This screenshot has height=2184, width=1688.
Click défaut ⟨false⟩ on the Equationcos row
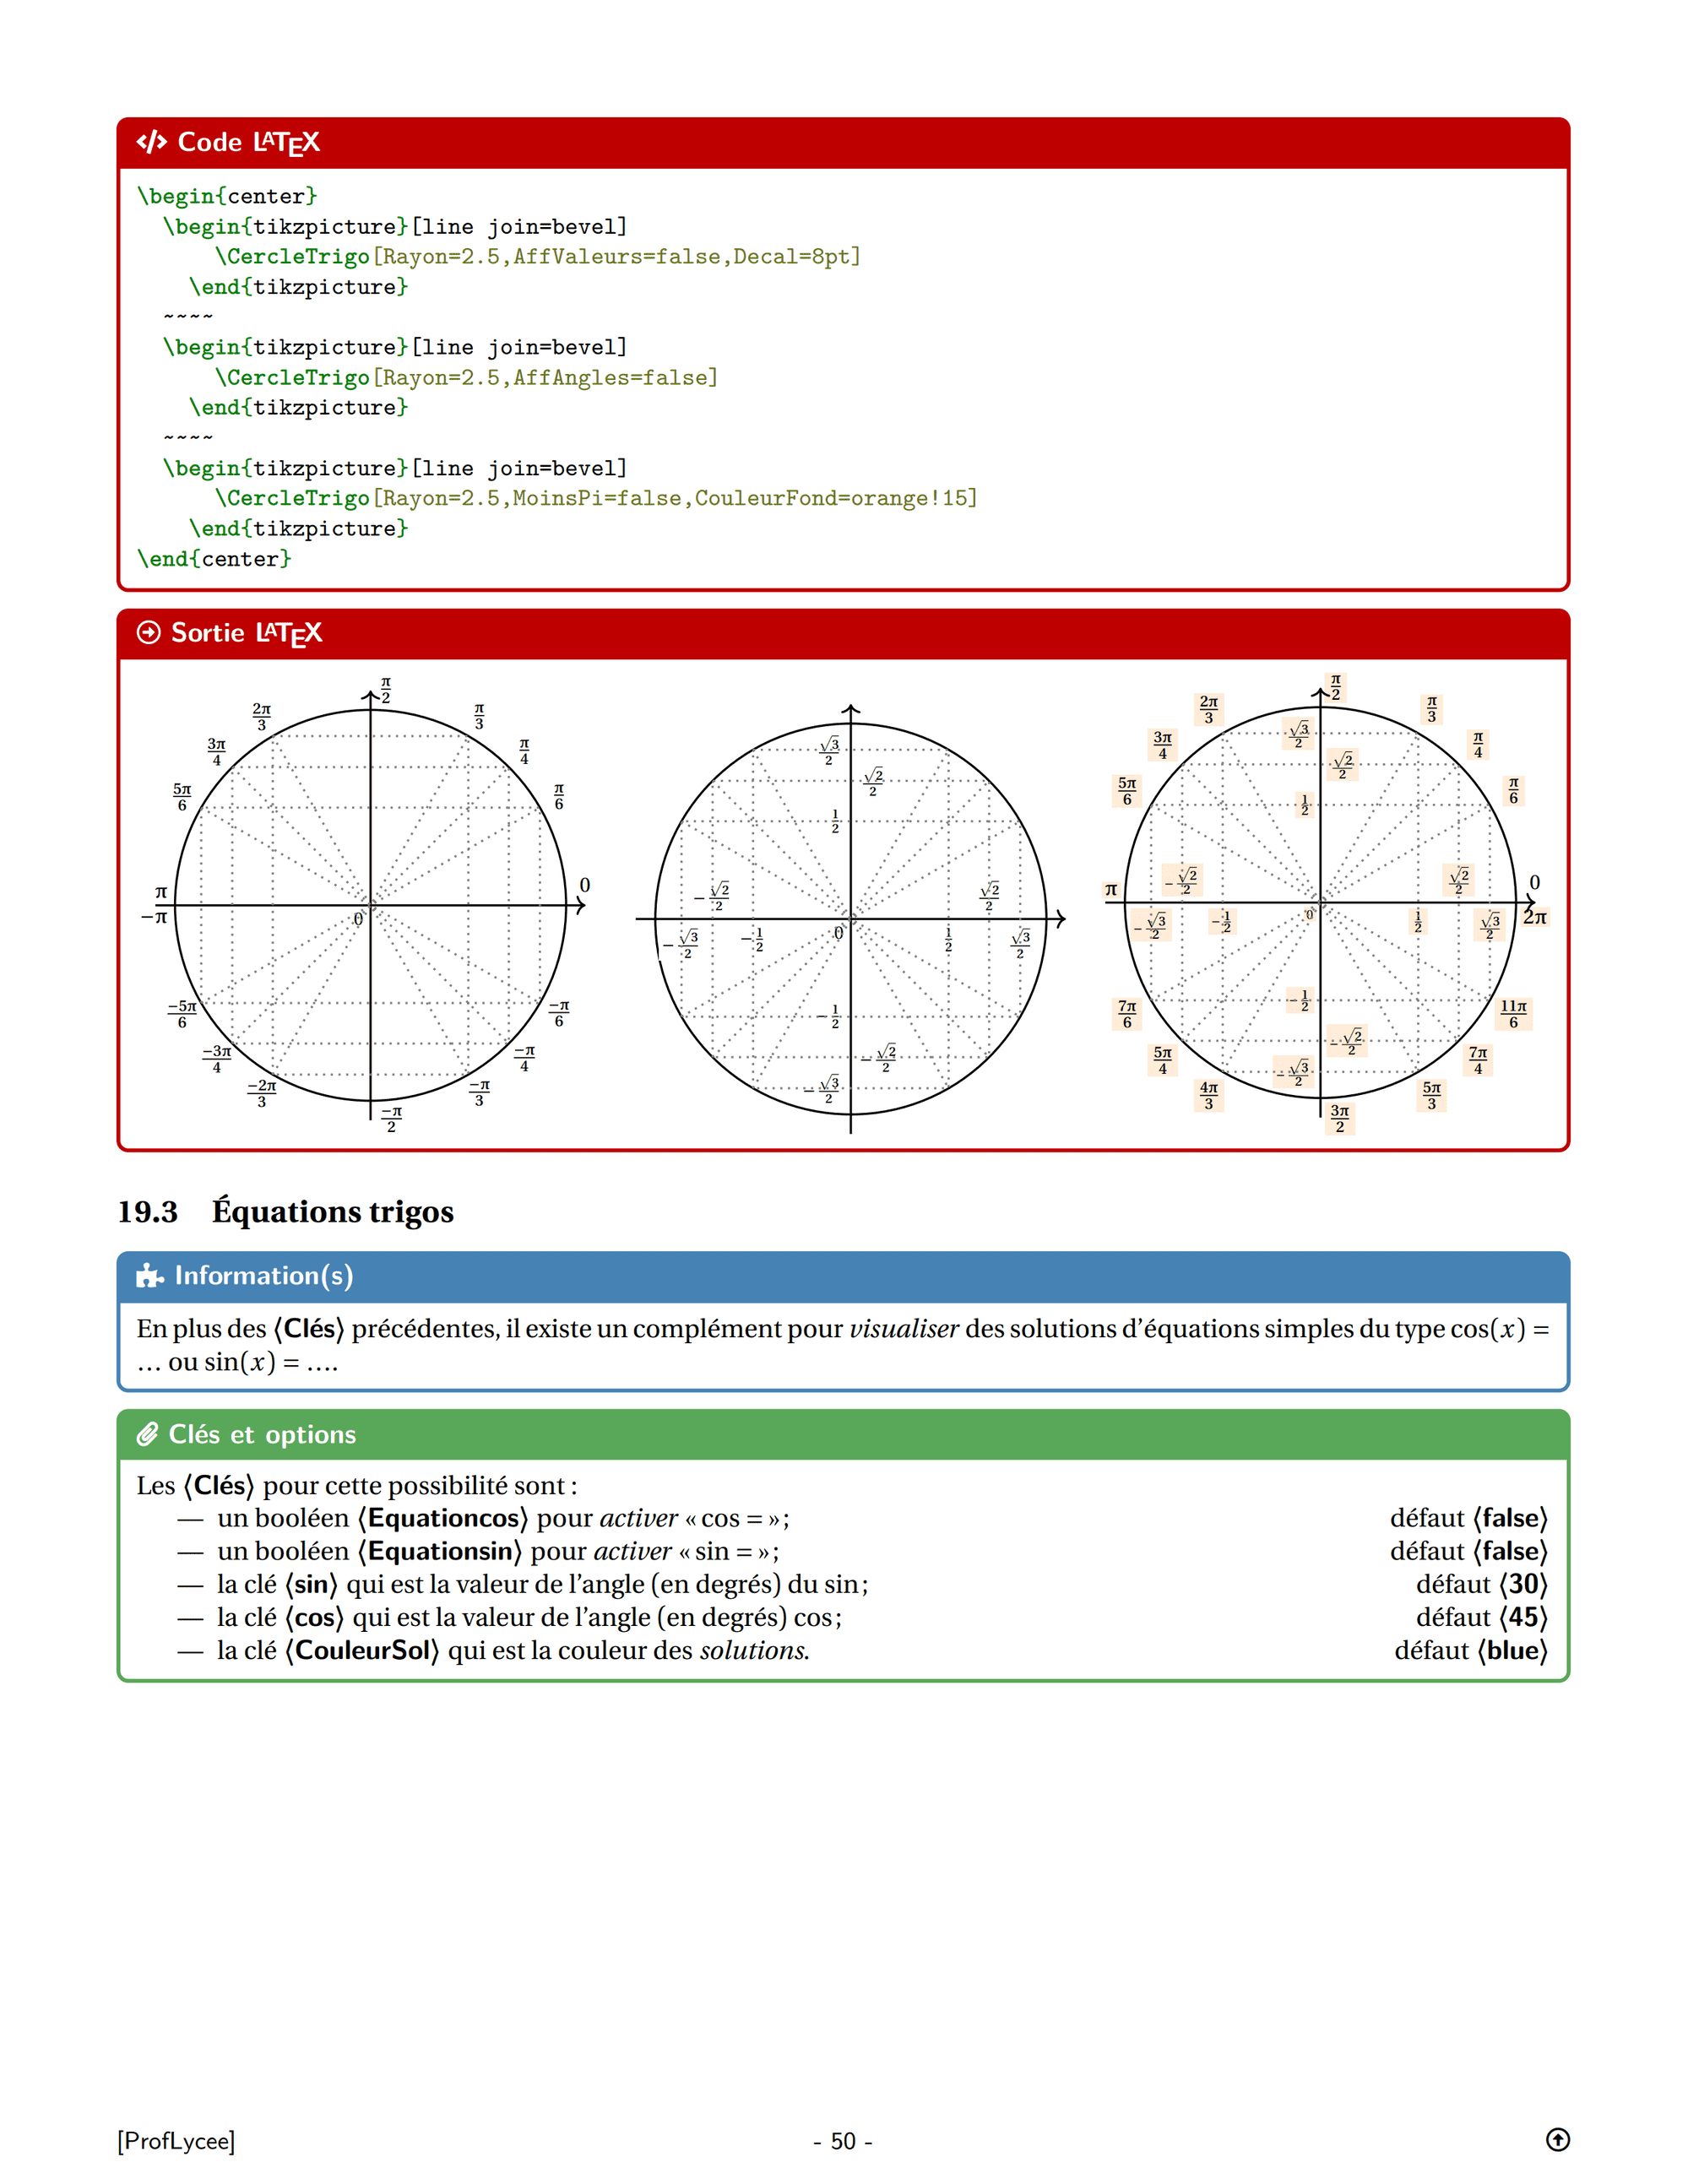[x=1468, y=1518]
